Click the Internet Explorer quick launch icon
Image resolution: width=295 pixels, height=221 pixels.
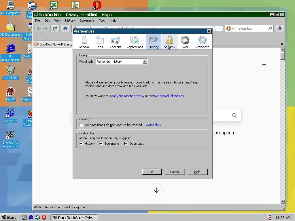(x=31, y=217)
